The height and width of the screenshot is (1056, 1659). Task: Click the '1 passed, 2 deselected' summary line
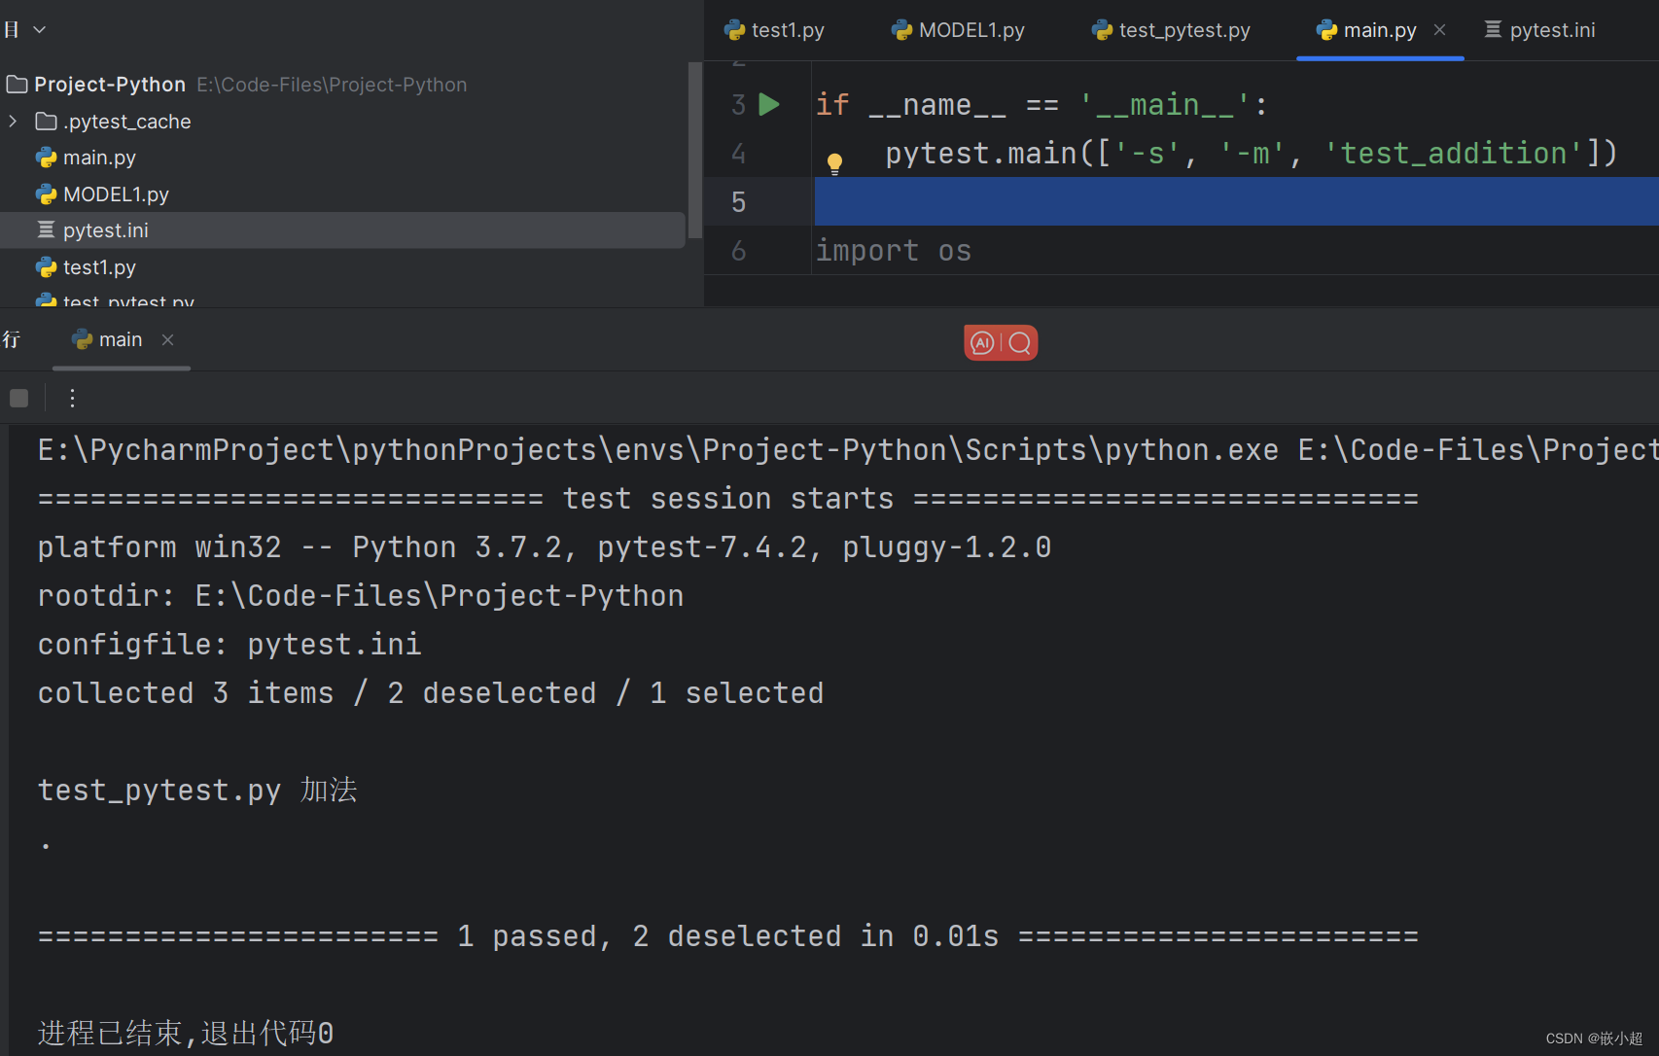(x=728, y=936)
